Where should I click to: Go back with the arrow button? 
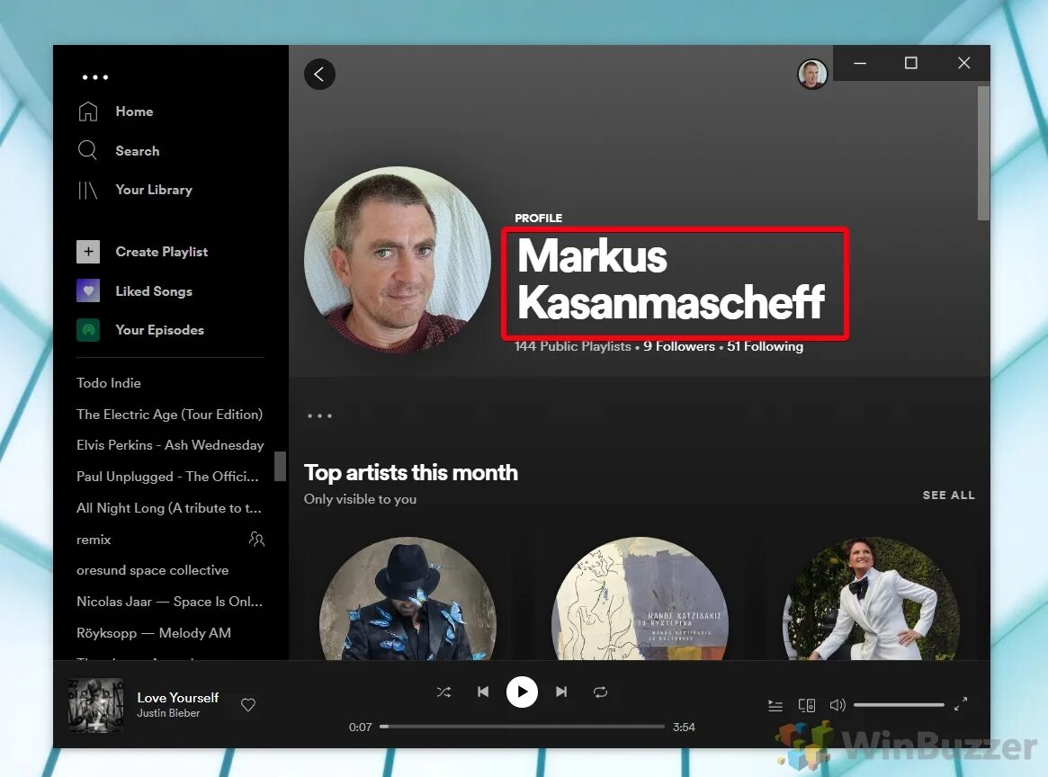click(x=319, y=74)
